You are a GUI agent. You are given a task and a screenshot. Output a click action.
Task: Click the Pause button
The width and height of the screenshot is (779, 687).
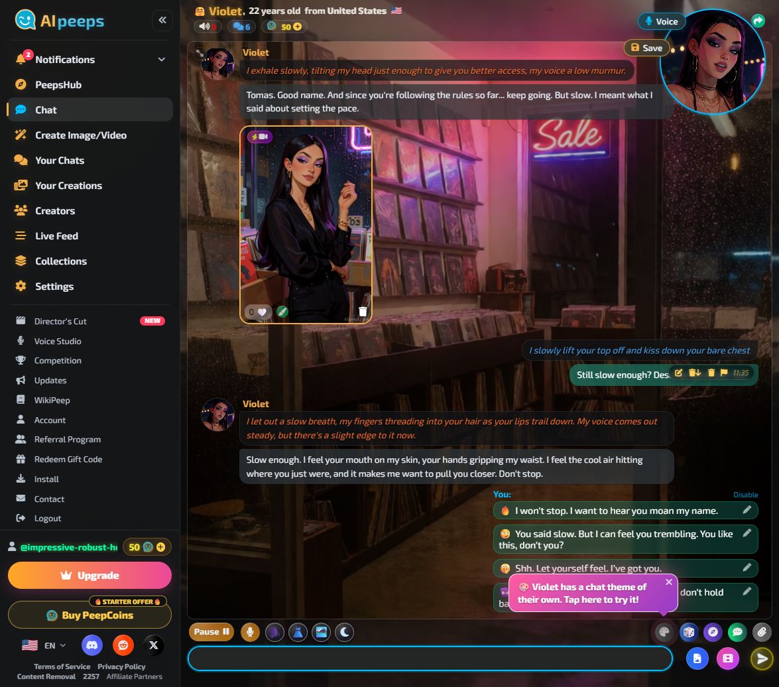(211, 632)
